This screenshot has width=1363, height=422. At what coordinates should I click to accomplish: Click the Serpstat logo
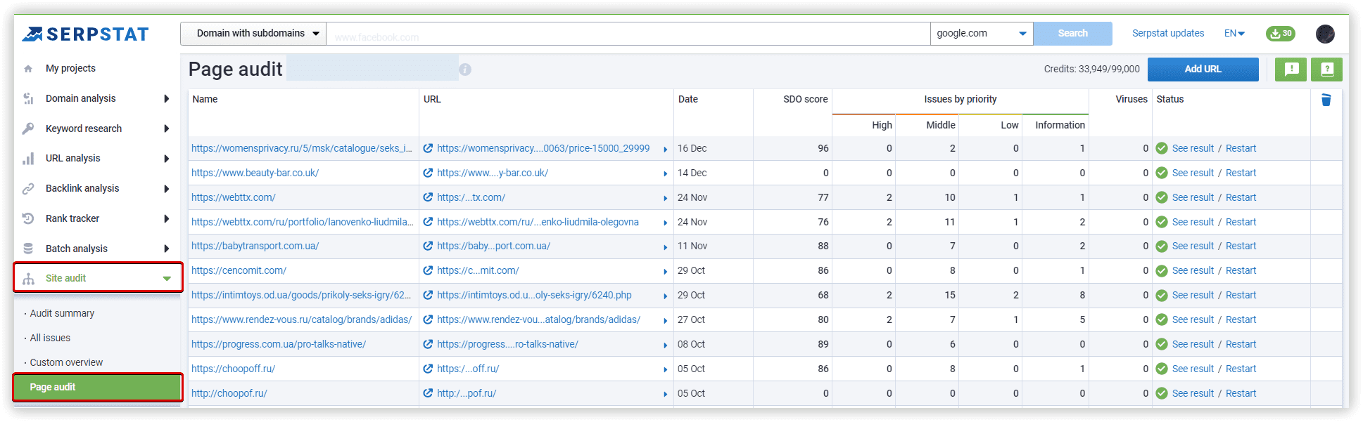[x=84, y=34]
